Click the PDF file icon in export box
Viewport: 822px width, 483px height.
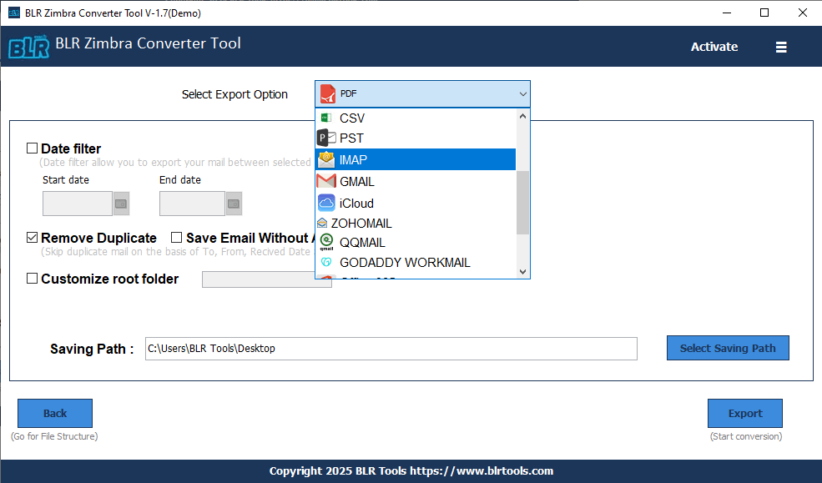point(327,93)
